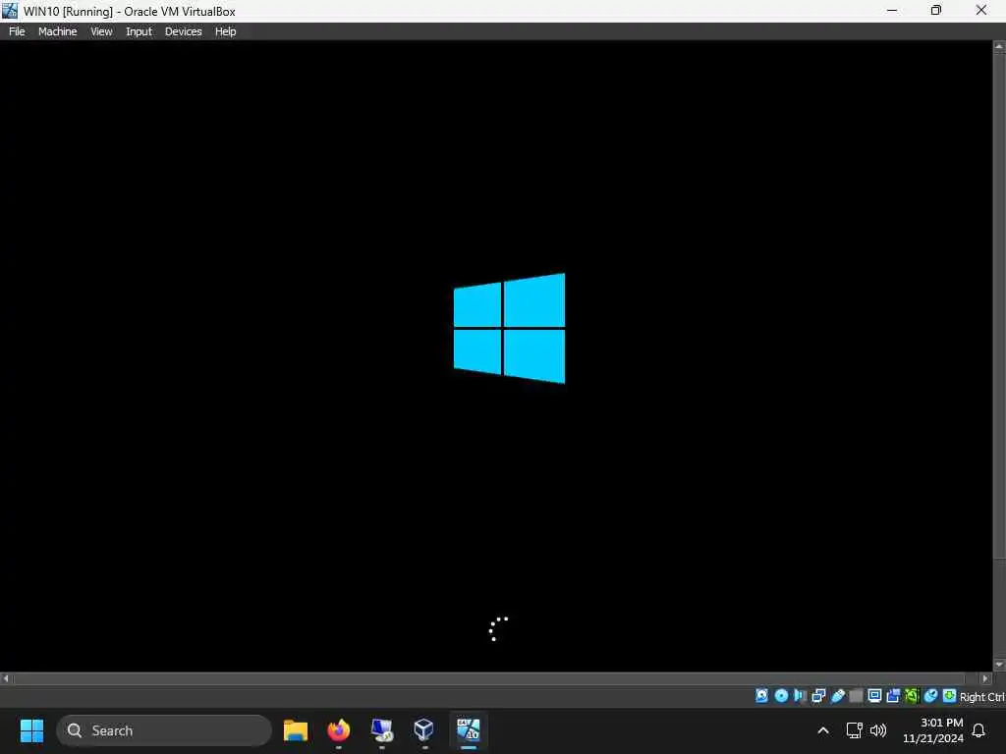Click inside the WIN10 guest display
1006x754 pixels.
496,355
